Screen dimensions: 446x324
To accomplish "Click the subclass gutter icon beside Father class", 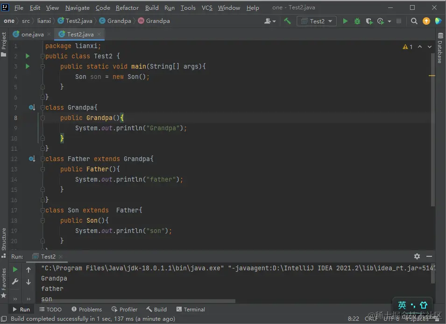I will pyautogui.click(x=32, y=159).
